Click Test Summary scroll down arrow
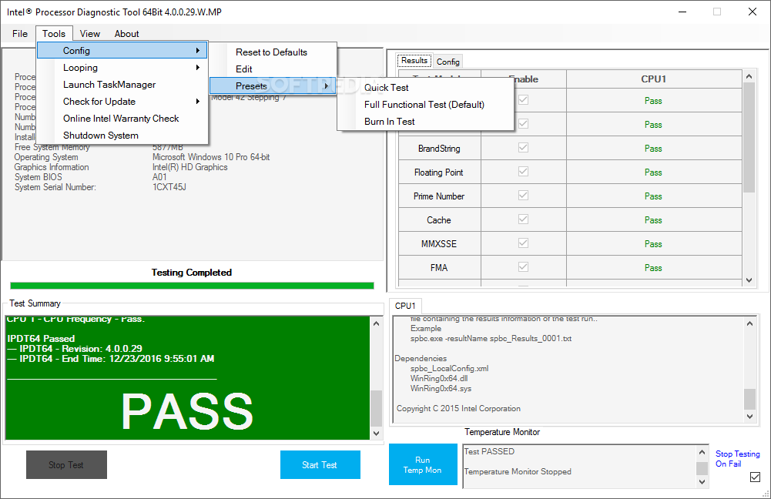Screen dimensions: 771x499 pos(376,433)
